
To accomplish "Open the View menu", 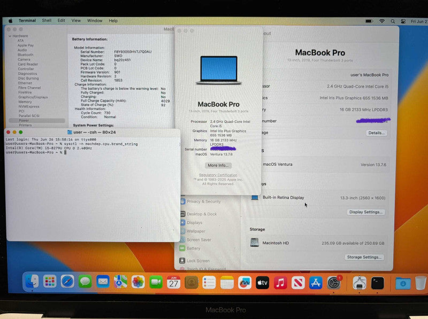I will tap(76, 20).
